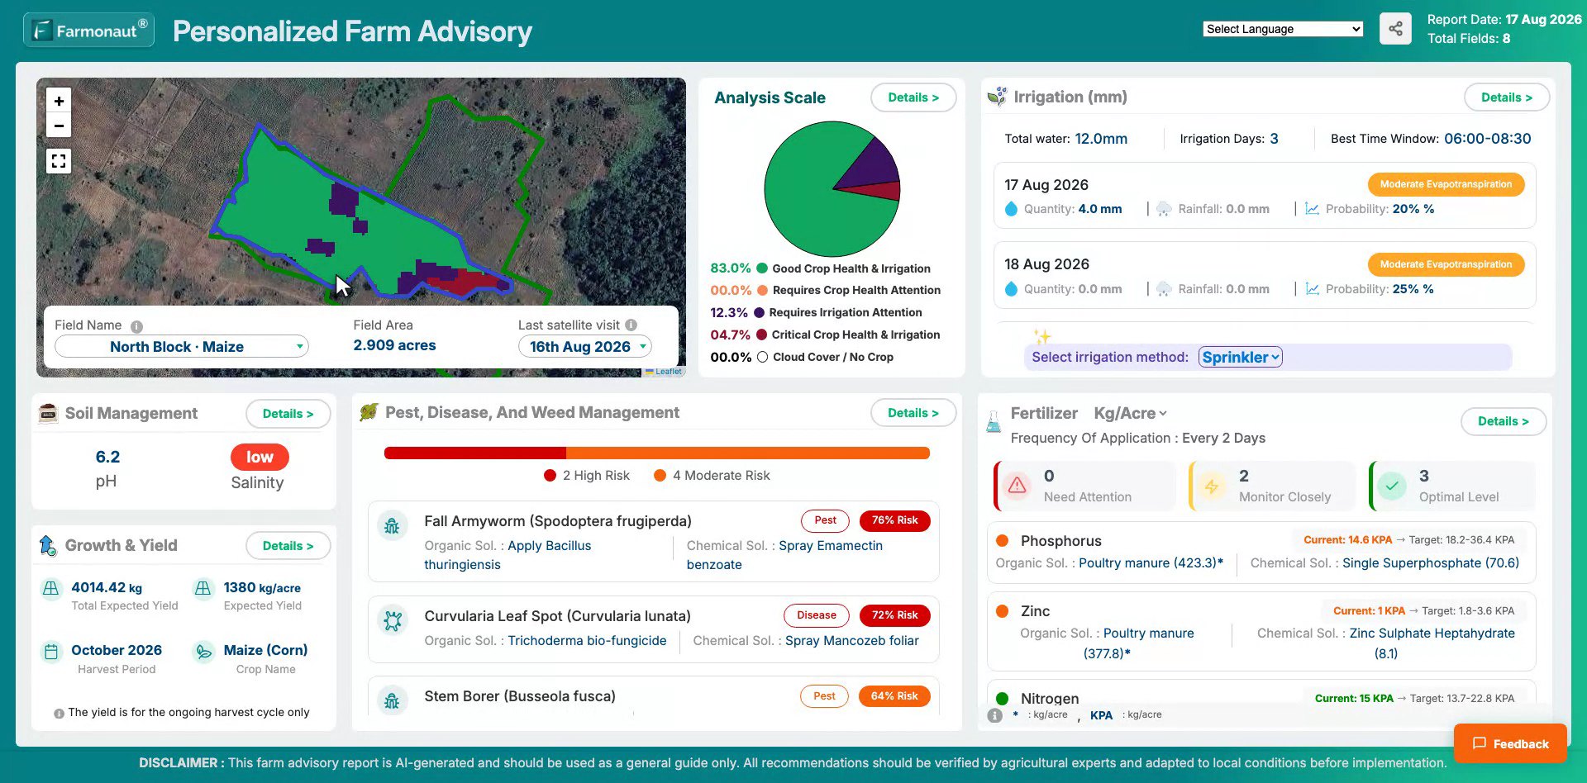Viewport: 1587px width, 783px height.
Task: Click the Soil Management icon
Action: click(x=48, y=413)
